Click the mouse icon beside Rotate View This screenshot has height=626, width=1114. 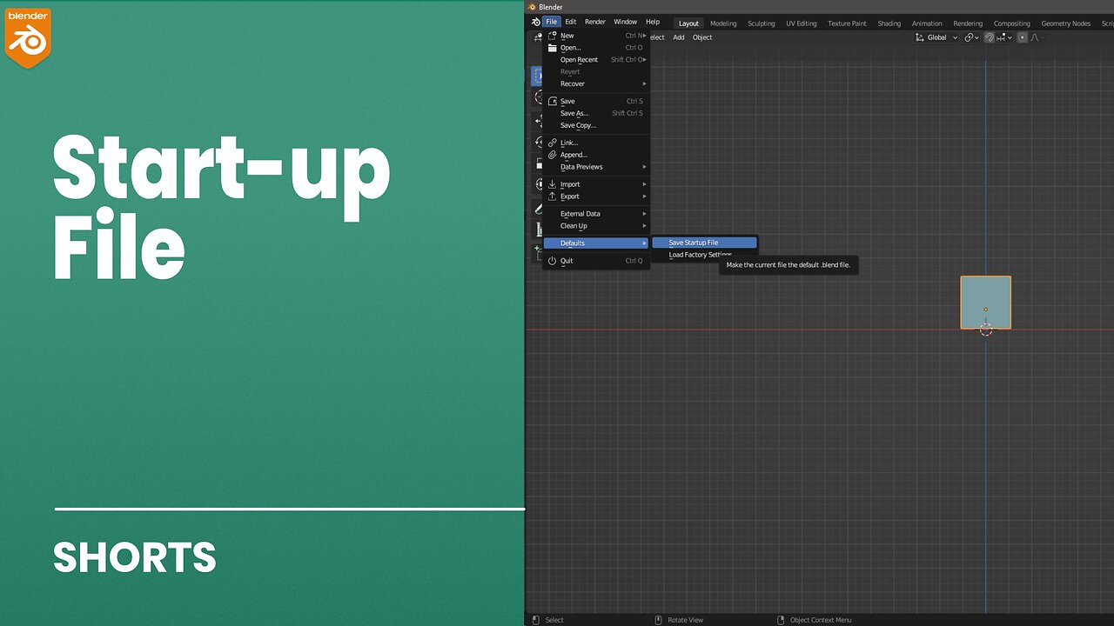click(658, 620)
